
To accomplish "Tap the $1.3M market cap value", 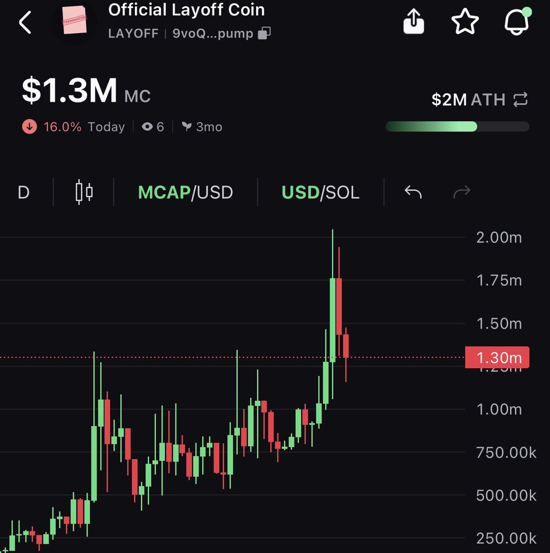I will pyautogui.click(x=70, y=90).
